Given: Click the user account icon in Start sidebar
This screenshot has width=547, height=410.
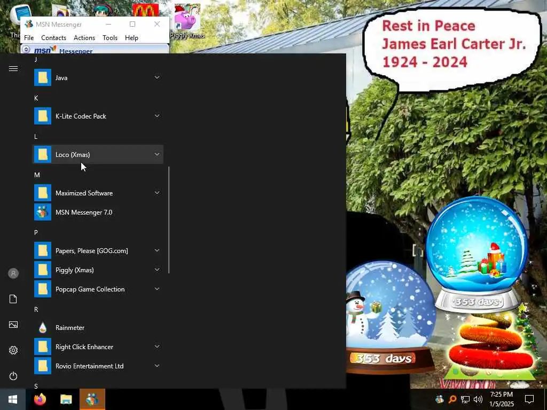Looking at the screenshot, I should click(13, 273).
